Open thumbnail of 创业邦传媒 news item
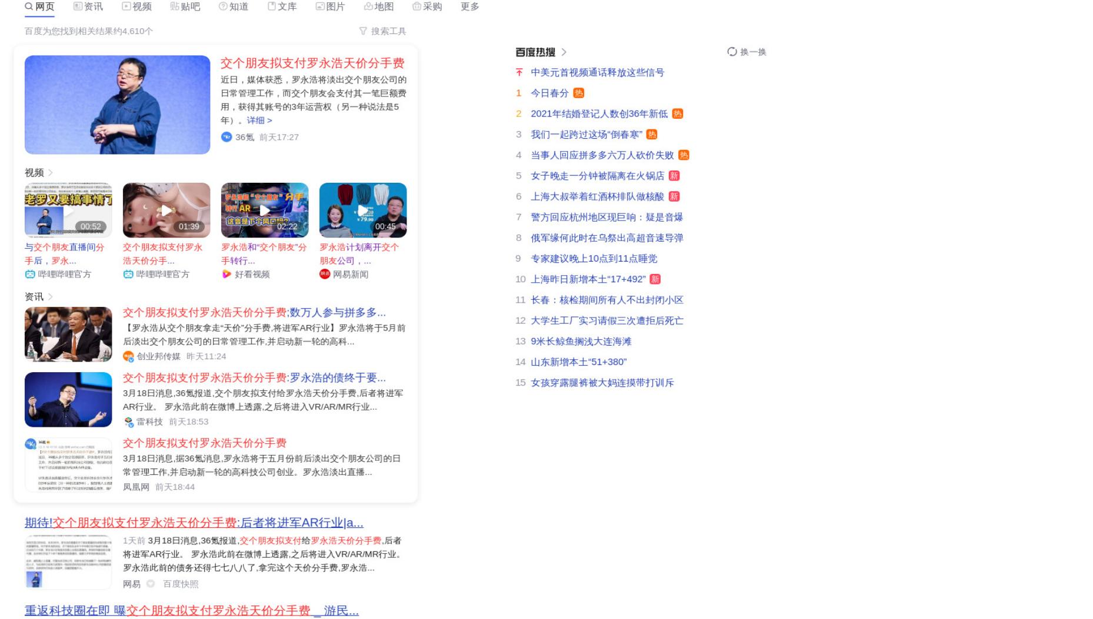The width and height of the screenshot is (1093, 619). tap(68, 334)
